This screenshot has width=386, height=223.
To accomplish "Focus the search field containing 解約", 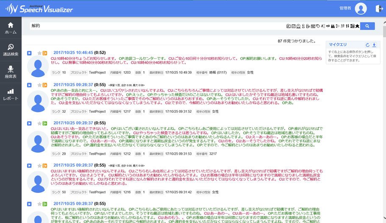I will pyautogui.click(x=158, y=26).
